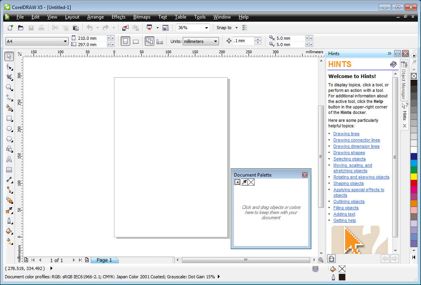Screen dimensions: 421x285
Task: Select the Basic Shapes tool
Action: click(x=9, y=149)
